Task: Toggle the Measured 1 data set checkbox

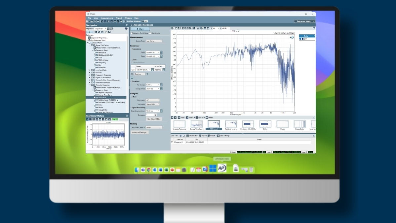Action: 172,142
